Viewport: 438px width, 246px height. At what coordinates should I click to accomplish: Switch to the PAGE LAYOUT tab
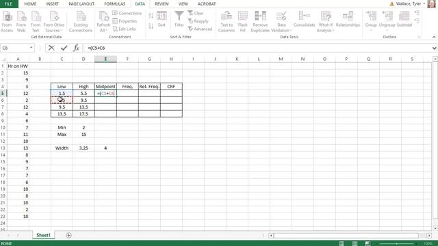(x=81, y=4)
